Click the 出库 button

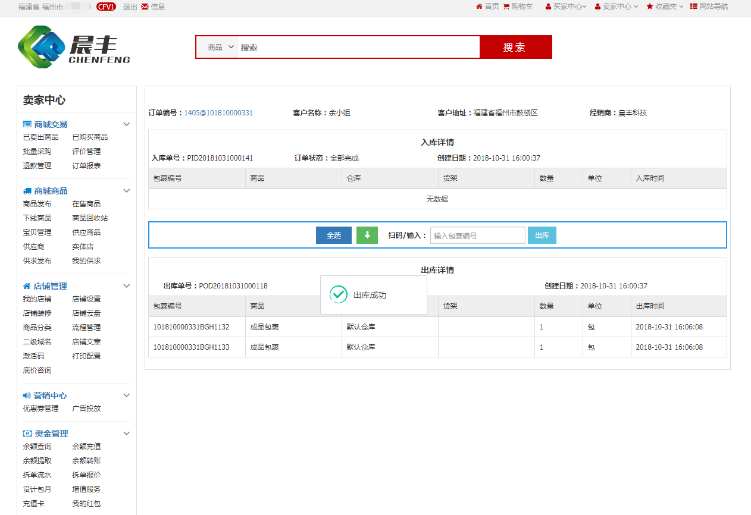tap(542, 235)
